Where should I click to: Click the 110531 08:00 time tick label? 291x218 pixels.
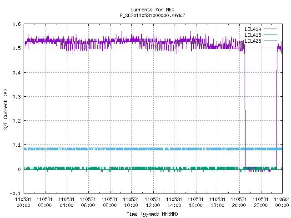(110, 202)
